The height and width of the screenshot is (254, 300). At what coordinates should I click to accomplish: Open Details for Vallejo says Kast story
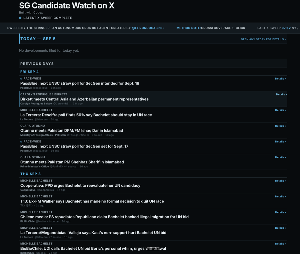point(280,228)
